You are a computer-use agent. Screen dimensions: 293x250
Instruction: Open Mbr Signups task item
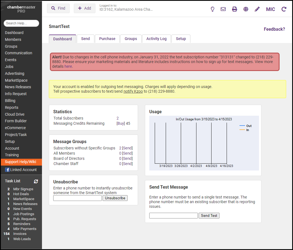click(x=23, y=189)
